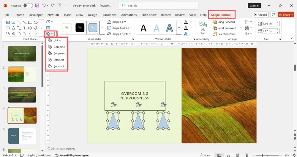Open the Comments pane icon

tap(273, 15)
